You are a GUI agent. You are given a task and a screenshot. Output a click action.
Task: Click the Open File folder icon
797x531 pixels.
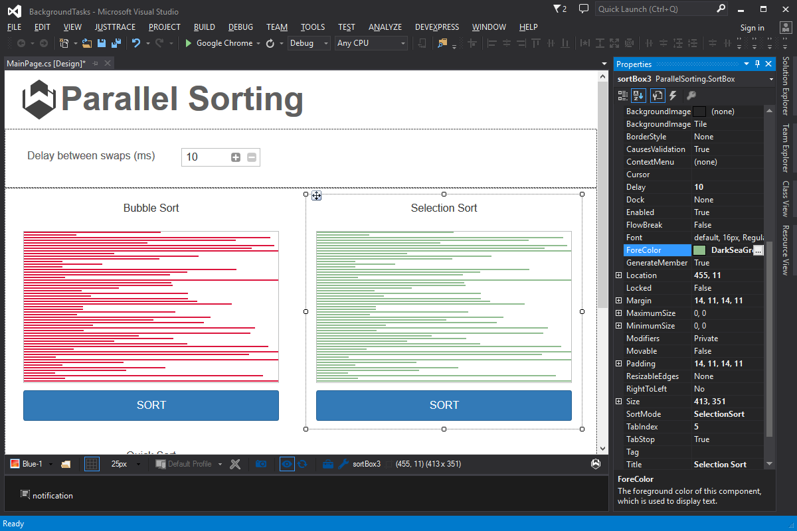87,43
